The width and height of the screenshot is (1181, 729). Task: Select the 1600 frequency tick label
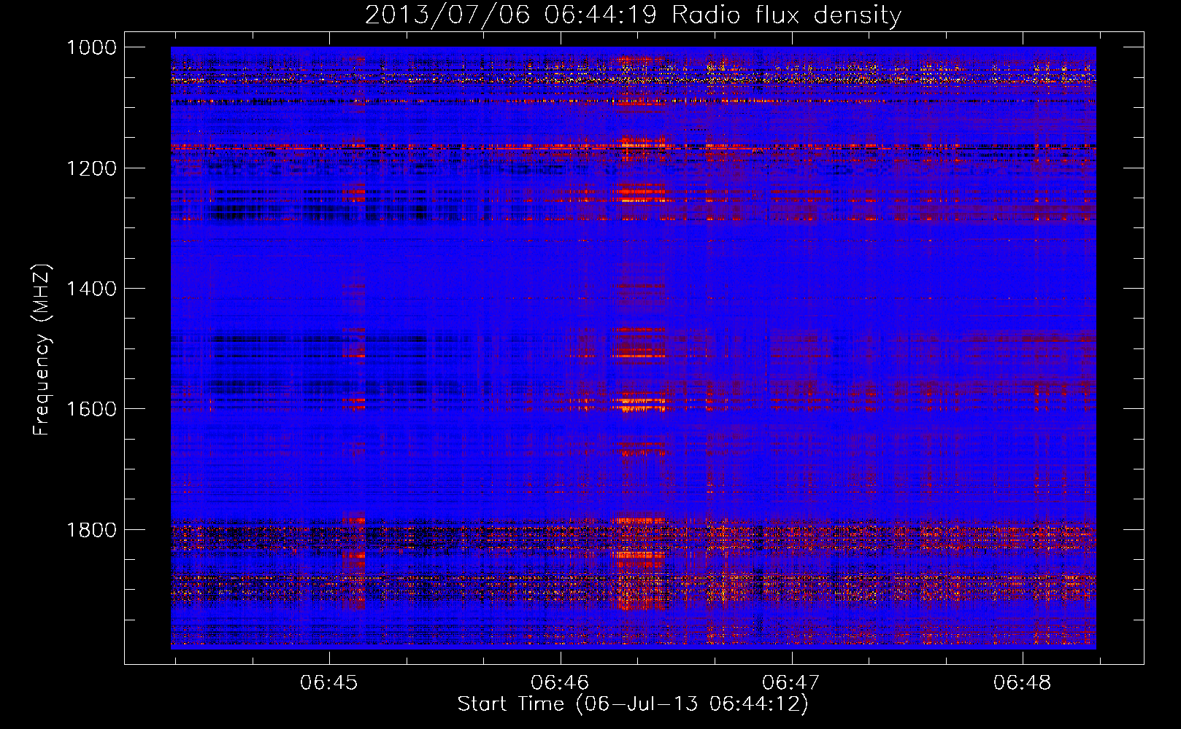(92, 409)
